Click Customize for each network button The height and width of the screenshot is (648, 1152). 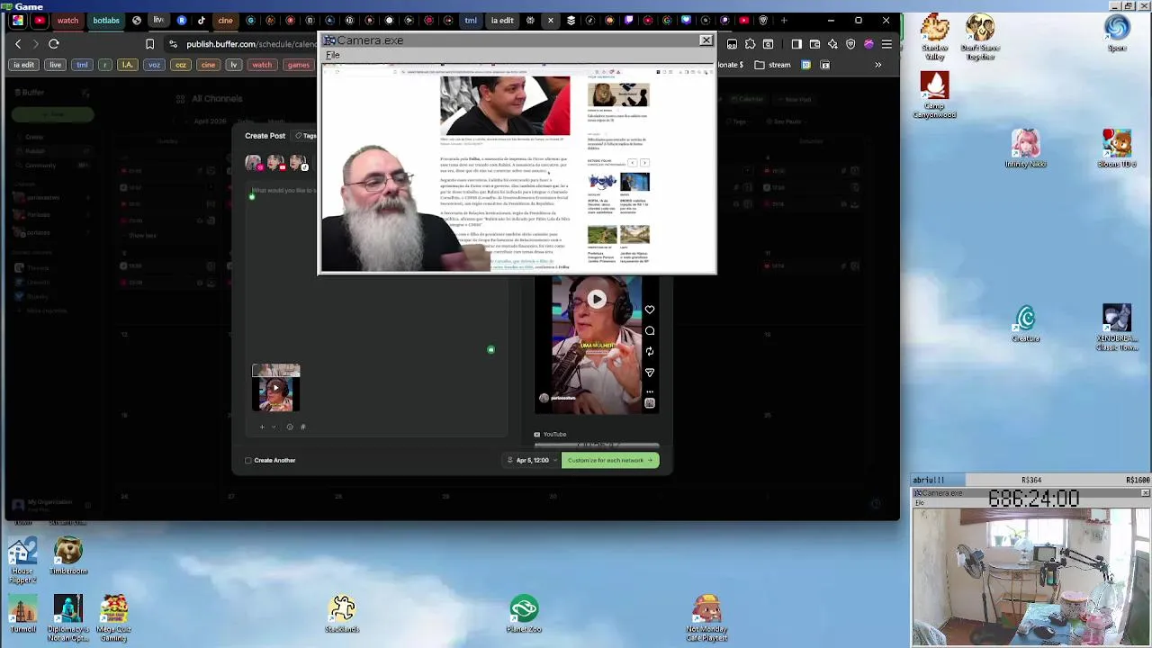(610, 460)
